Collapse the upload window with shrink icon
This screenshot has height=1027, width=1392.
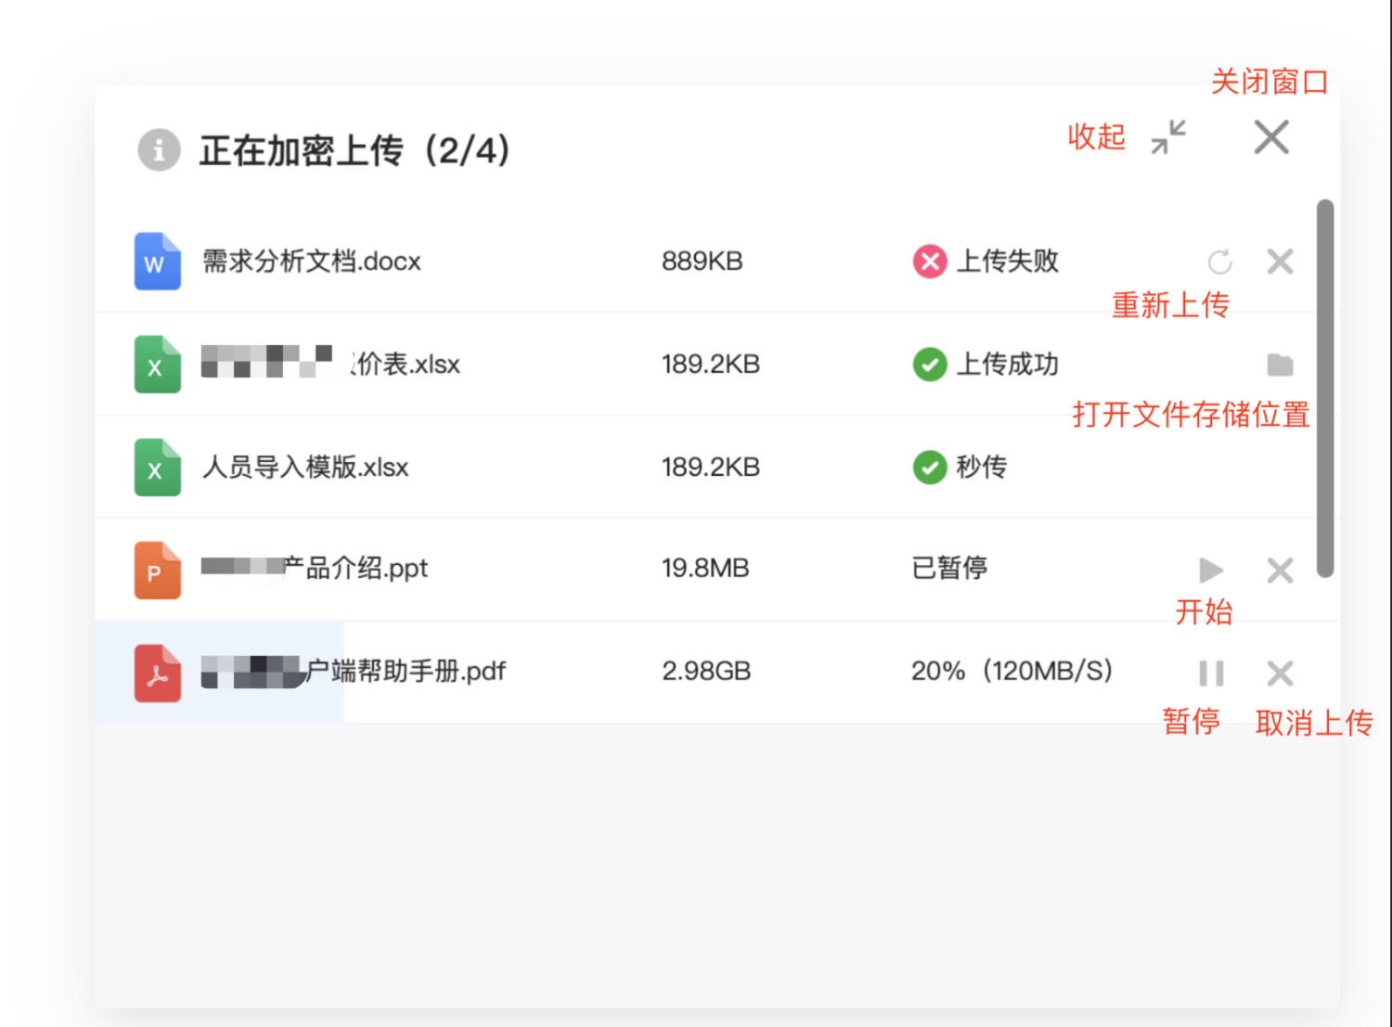1168,136
